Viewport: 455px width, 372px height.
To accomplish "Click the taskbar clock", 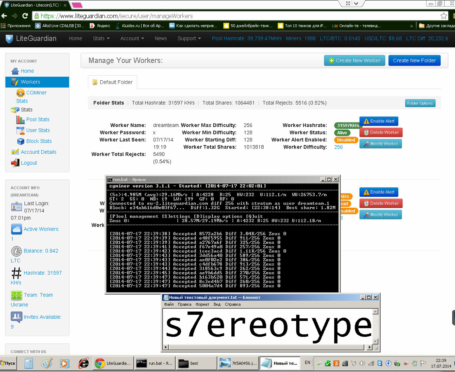I will pos(441,363).
